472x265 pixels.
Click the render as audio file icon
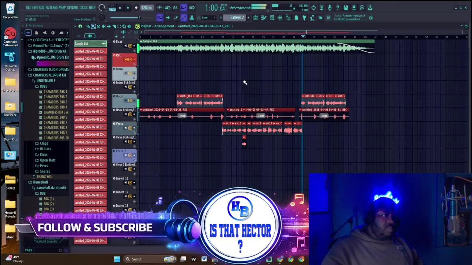click(x=354, y=8)
